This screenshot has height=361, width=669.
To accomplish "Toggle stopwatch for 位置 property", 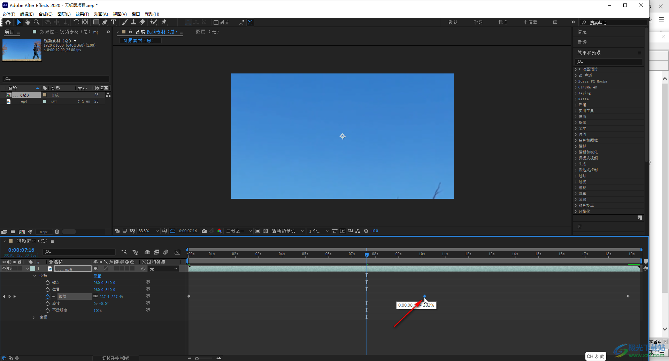I will pos(47,290).
